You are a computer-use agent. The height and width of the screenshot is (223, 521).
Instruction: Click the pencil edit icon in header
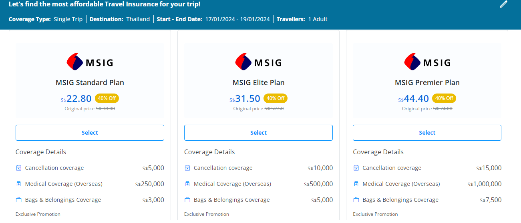(503, 4)
